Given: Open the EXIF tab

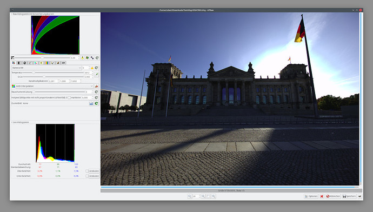Looking at the screenshot, I should 63,63.
